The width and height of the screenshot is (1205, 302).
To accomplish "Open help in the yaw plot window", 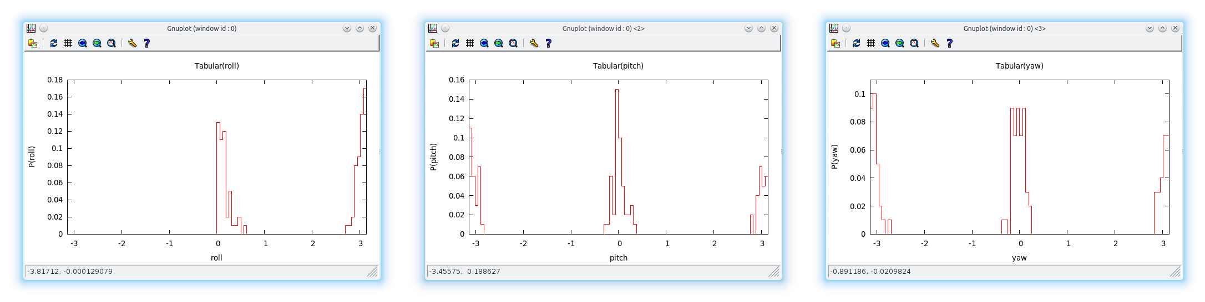I will 950,43.
